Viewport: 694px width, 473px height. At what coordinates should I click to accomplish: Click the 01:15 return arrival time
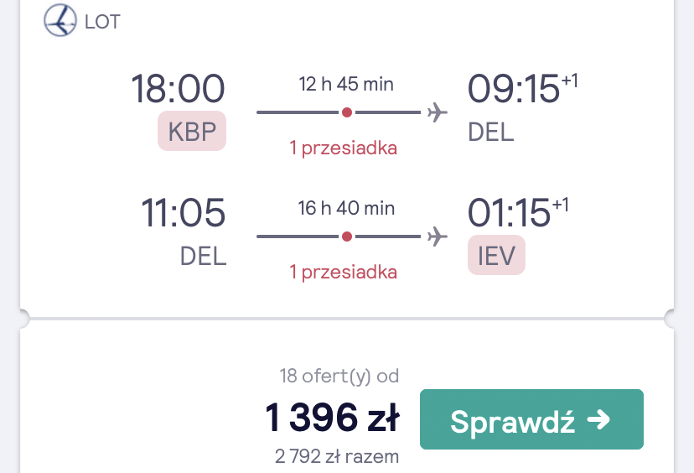tap(509, 213)
